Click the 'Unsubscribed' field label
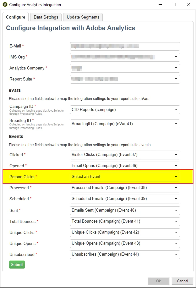This screenshot has height=288, width=196. (22, 254)
